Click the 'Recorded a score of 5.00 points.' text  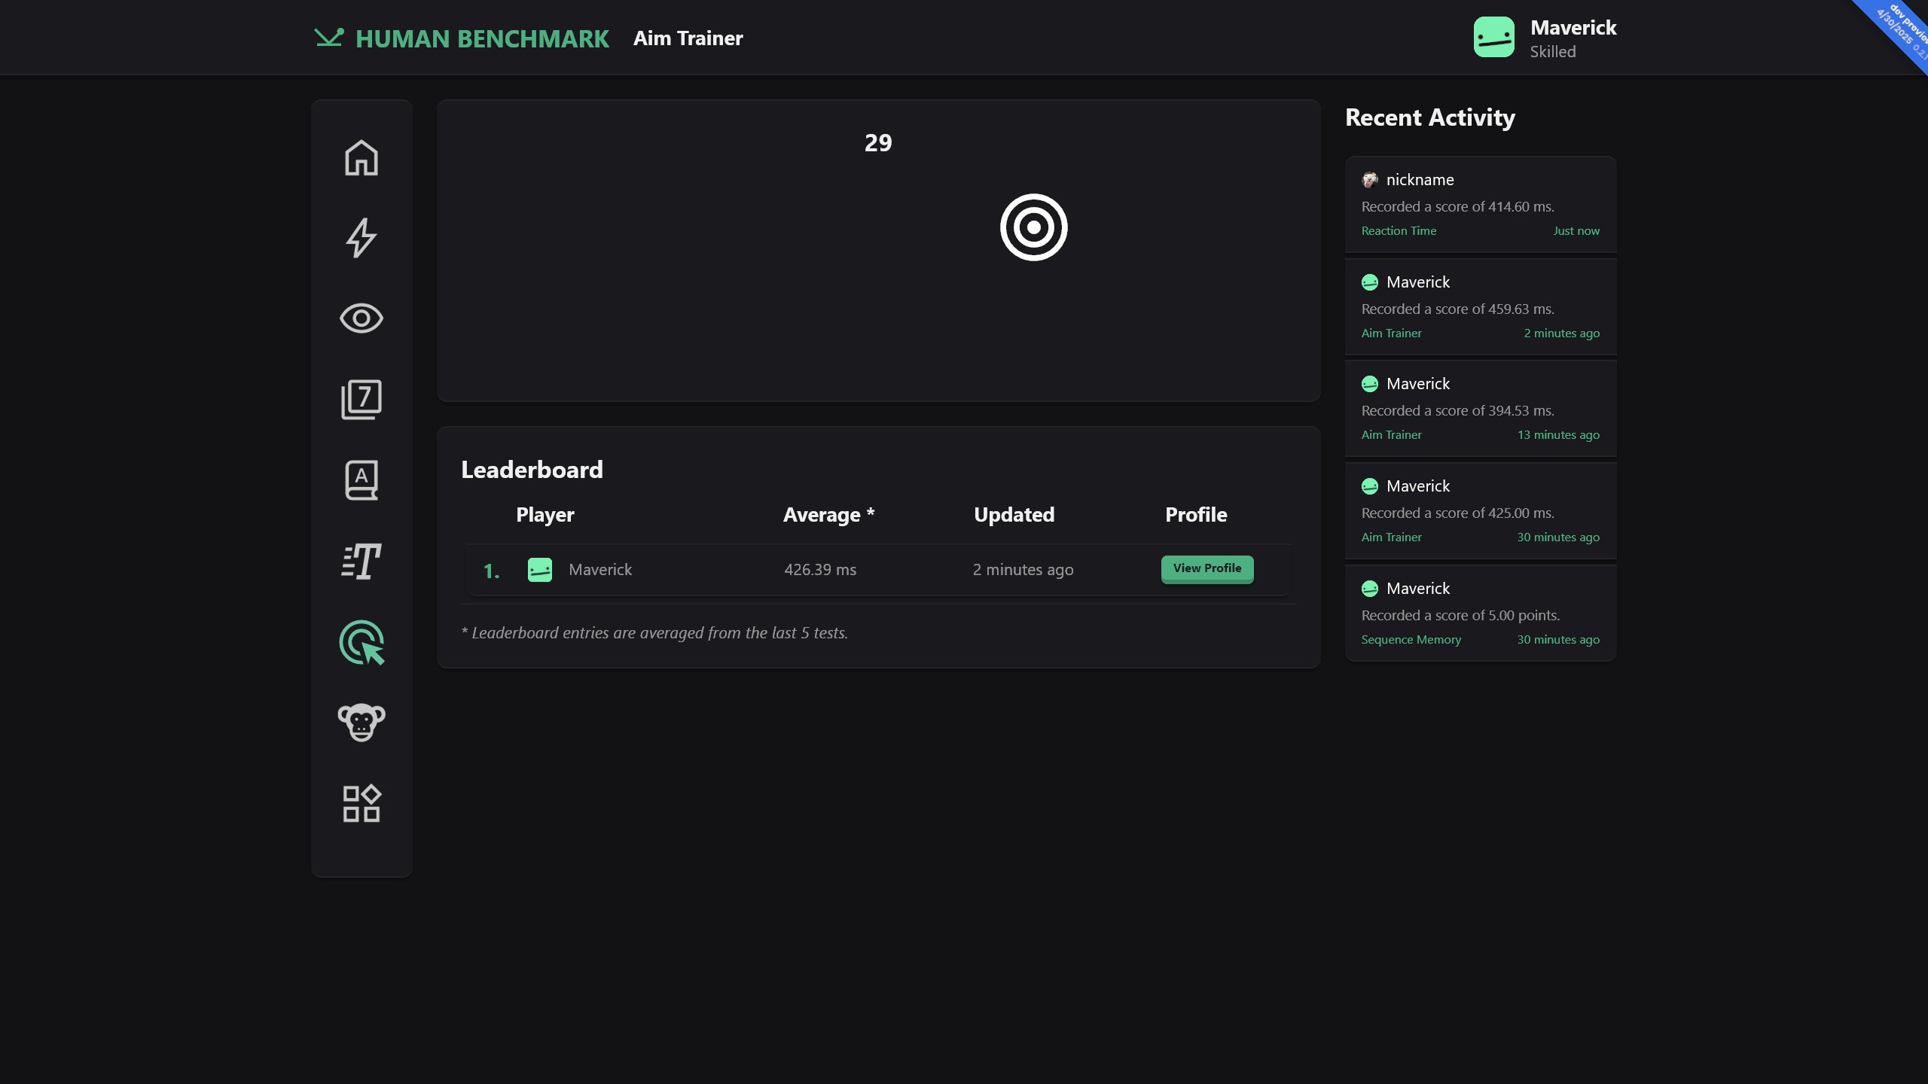tap(1460, 615)
